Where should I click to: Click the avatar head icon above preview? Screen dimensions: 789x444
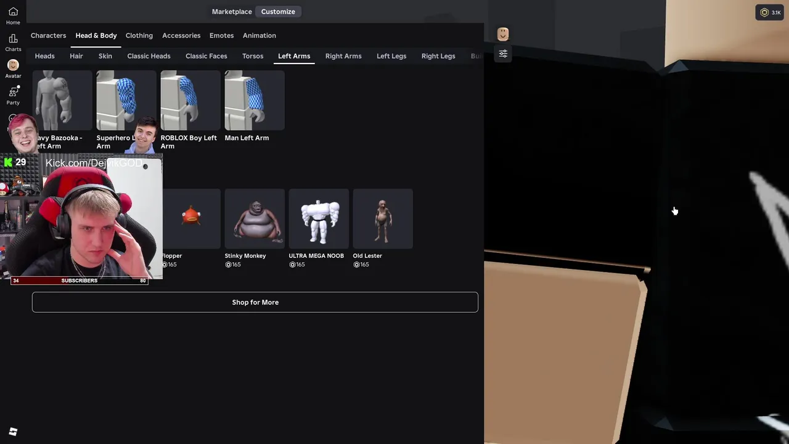coord(503,34)
